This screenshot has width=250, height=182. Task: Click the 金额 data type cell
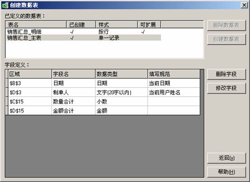(x=121, y=111)
